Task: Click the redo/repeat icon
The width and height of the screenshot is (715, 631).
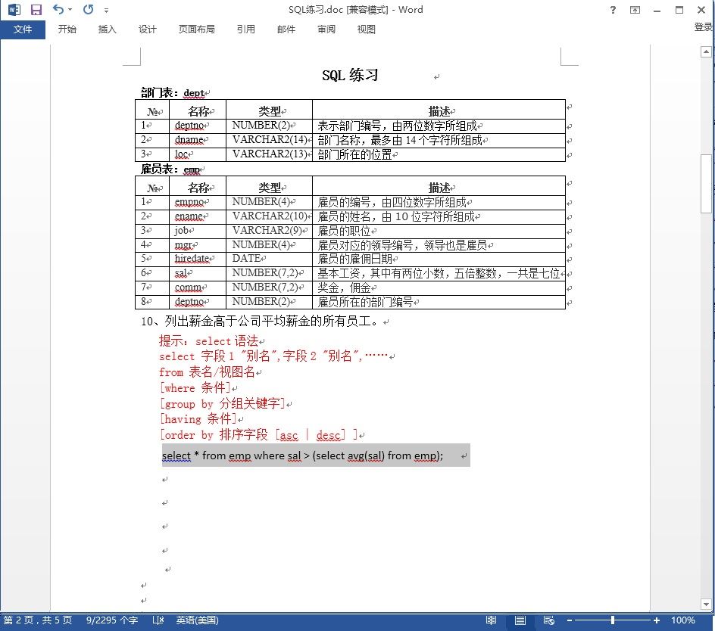Action: (x=89, y=9)
